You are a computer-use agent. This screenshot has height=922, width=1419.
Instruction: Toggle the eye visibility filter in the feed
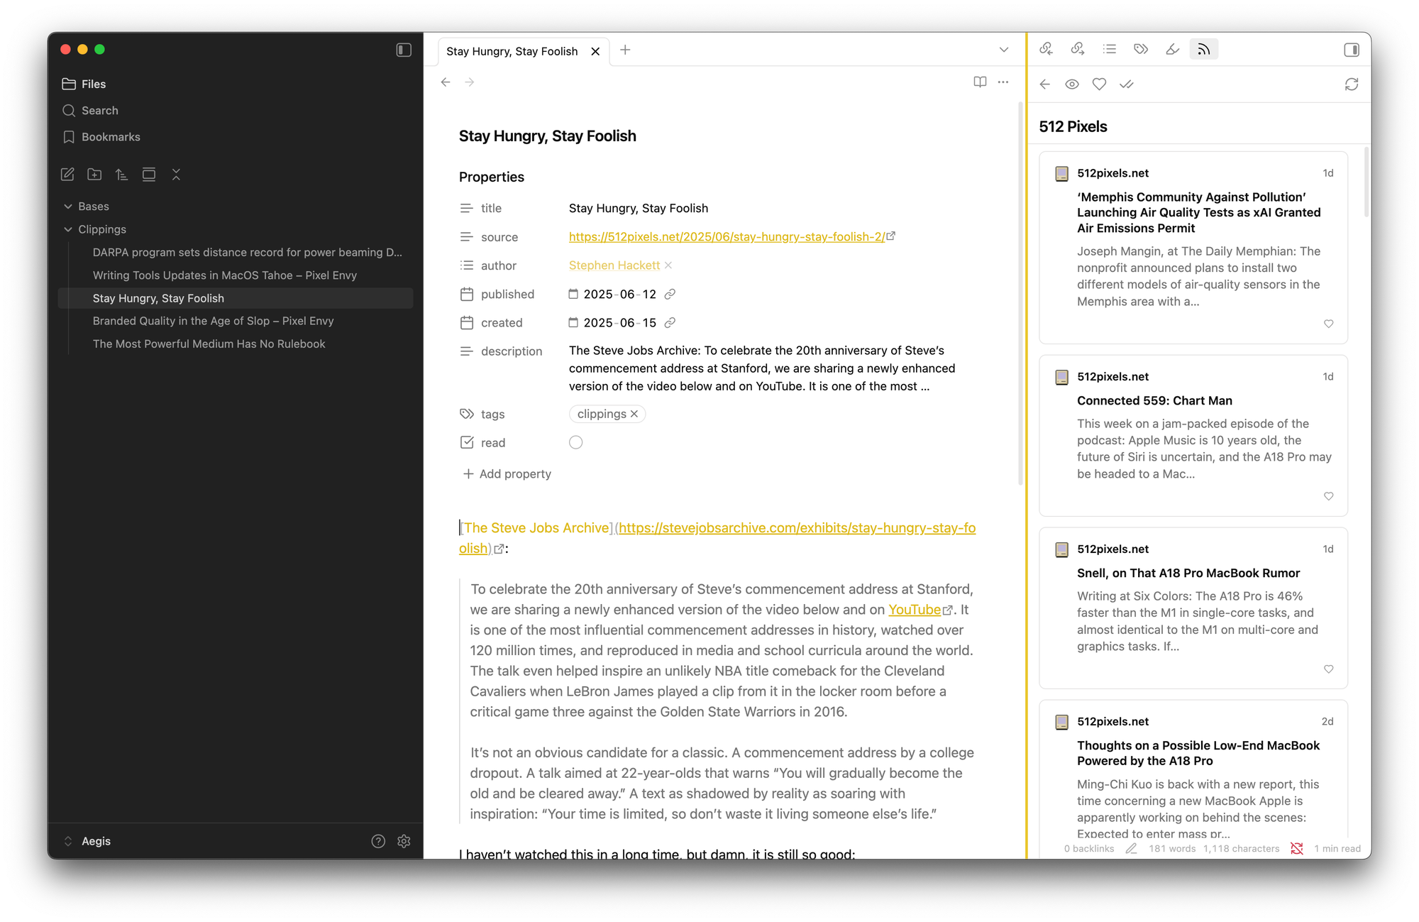1072,84
